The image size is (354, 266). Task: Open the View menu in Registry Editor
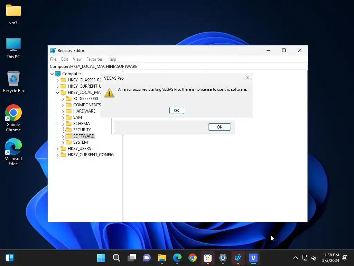(77, 59)
